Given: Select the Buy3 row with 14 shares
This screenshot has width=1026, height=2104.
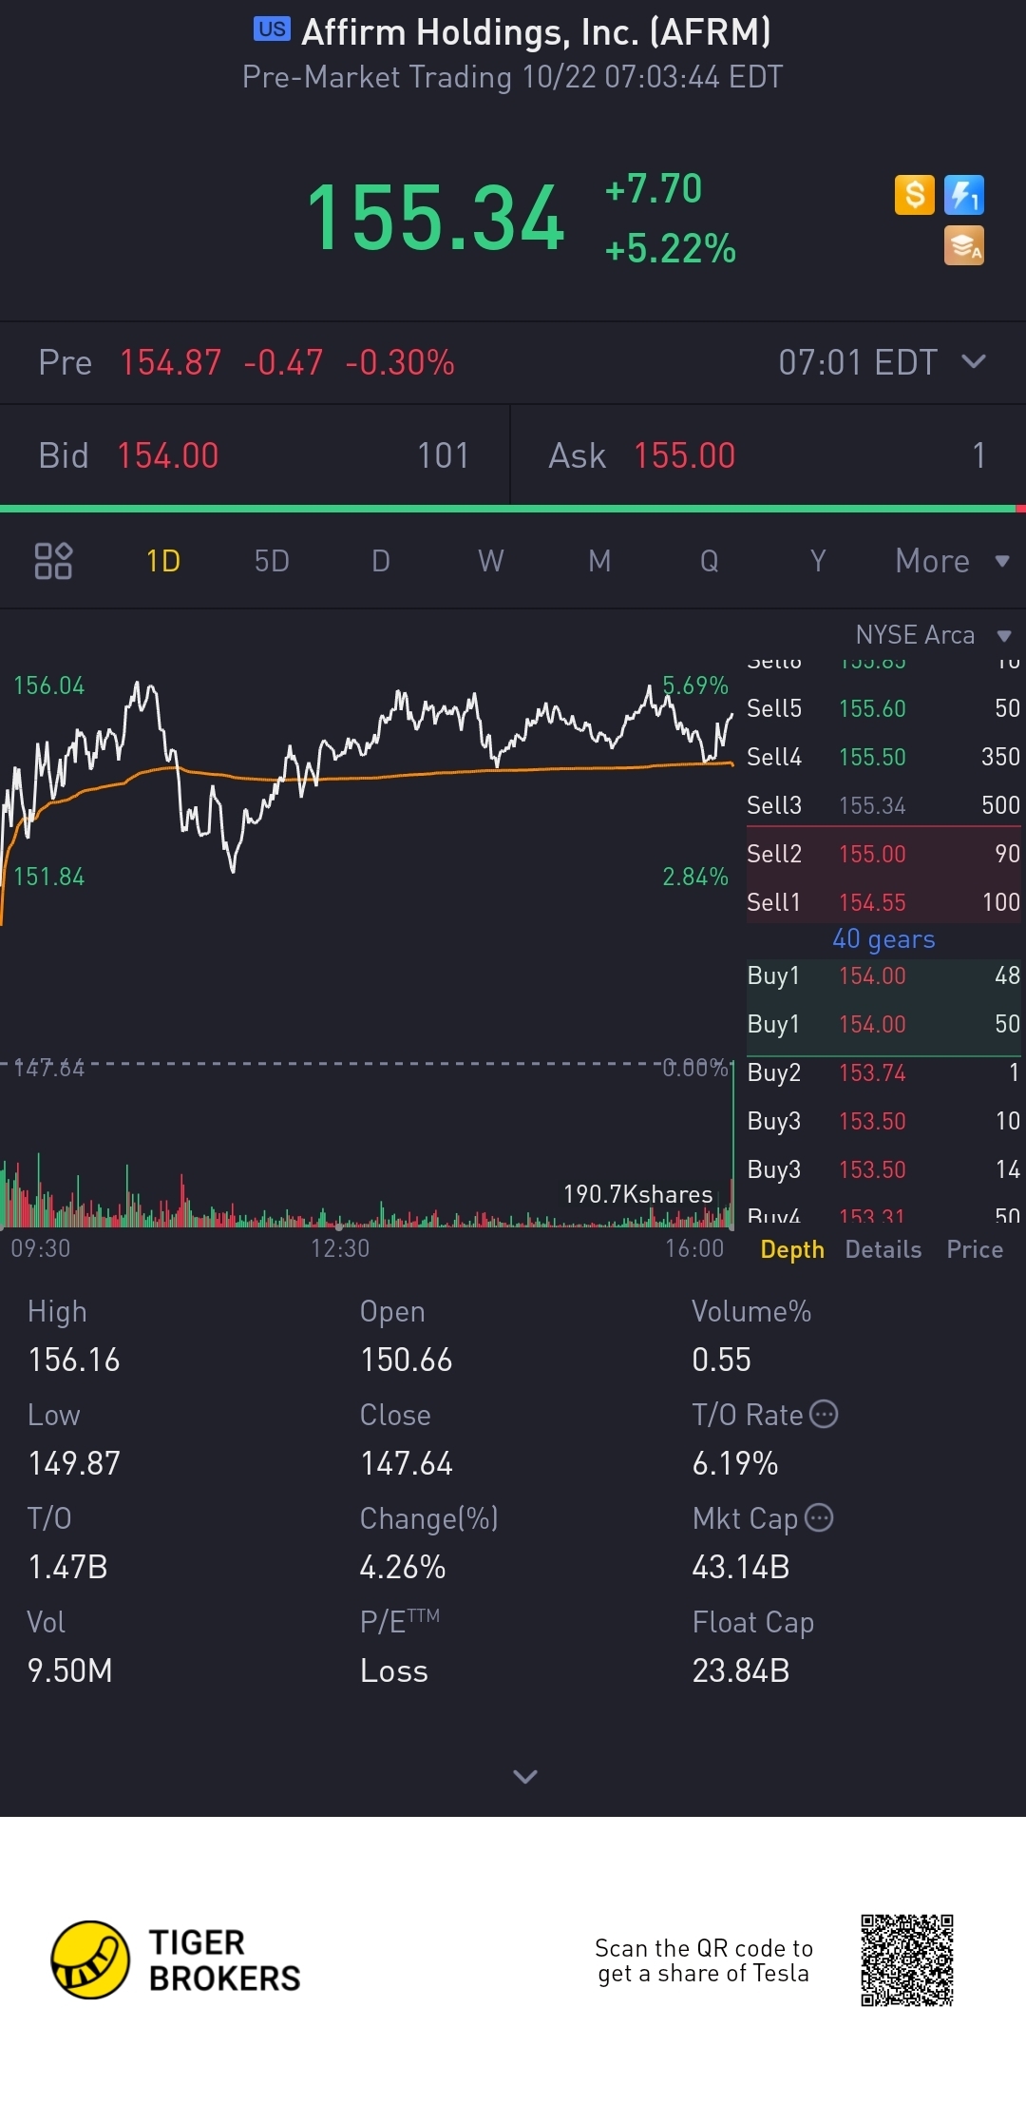Looking at the screenshot, I should [883, 1169].
